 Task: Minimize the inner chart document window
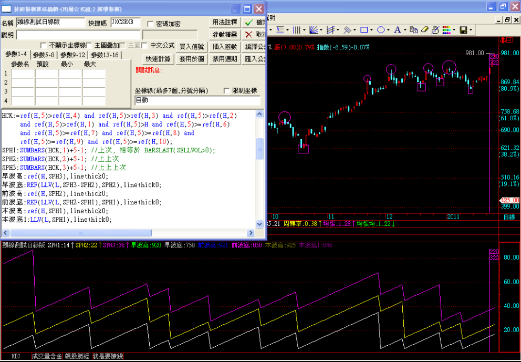tap(499, 20)
